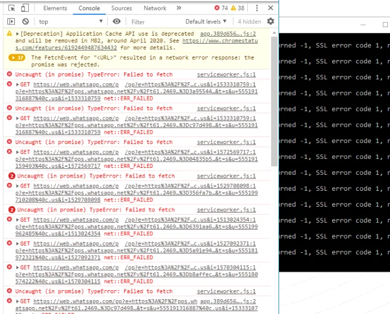
Task: Toggle the live expression eye icon
Action: coord(116,21)
